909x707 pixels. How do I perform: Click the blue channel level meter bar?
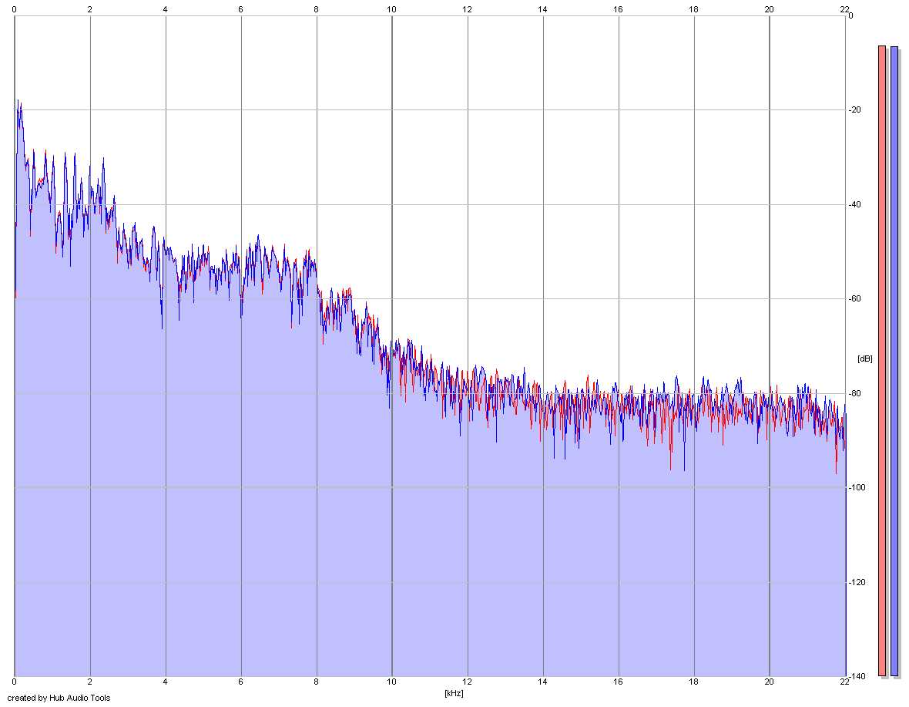894,361
